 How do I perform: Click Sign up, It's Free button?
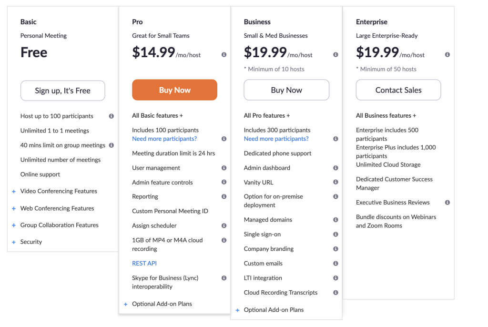click(62, 91)
